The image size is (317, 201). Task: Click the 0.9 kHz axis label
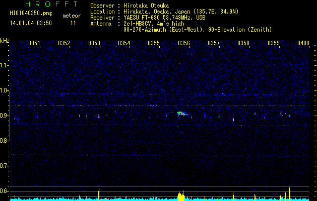tap(4, 116)
